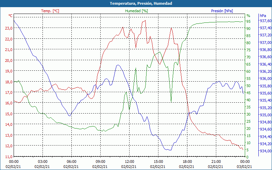Click the 15:00 time axis label
The height and width of the screenshot is (170, 272).
point(158,162)
